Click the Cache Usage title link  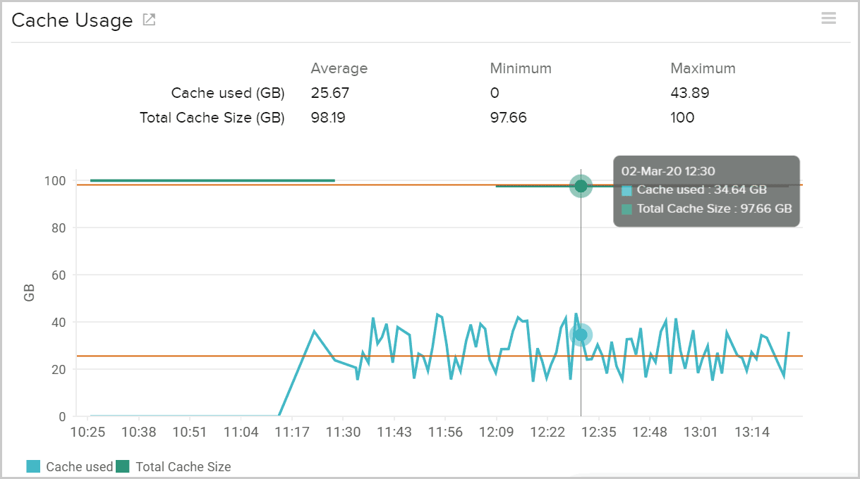pyautogui.click(x=72, y=20)
